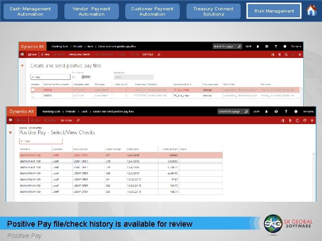This screenshot has width=322, height=241.
Task: Open the hamburger menu in lower Select/View Checks window
Action: [10, 120]
